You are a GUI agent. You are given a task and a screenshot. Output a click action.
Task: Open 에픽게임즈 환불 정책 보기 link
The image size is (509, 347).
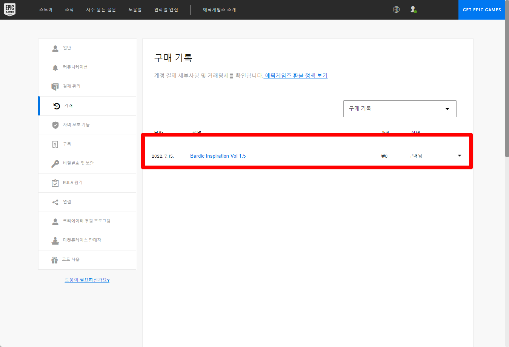tap(296, 75)
